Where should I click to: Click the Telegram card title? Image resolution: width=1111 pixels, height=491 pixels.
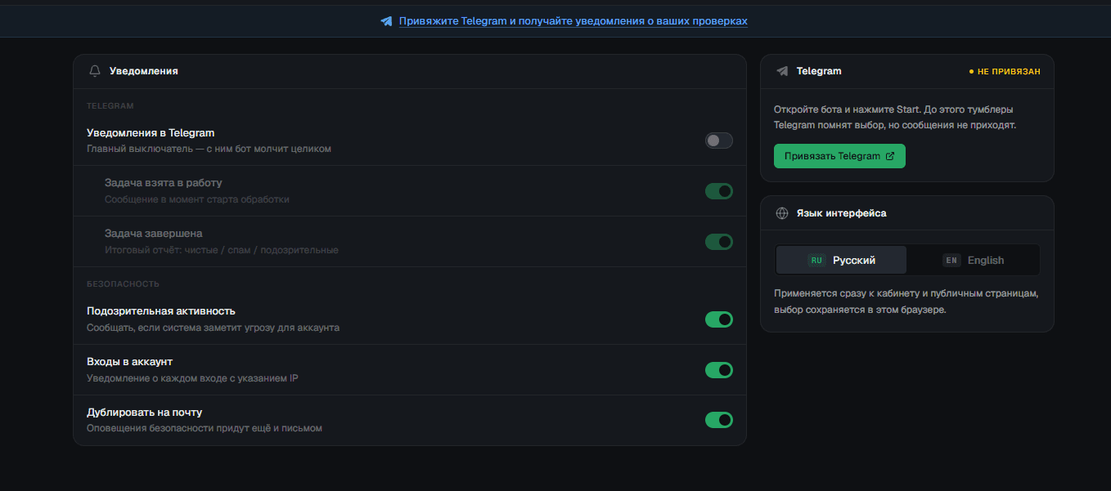click(x=819, y=71)
